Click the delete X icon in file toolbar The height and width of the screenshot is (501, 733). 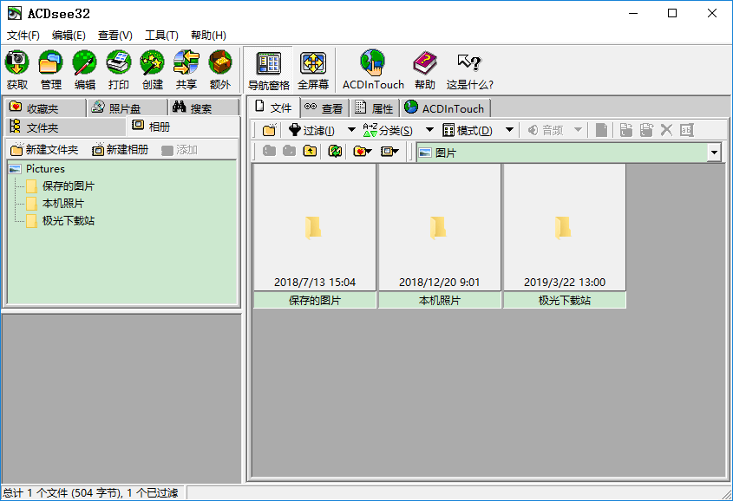point(666,130)
